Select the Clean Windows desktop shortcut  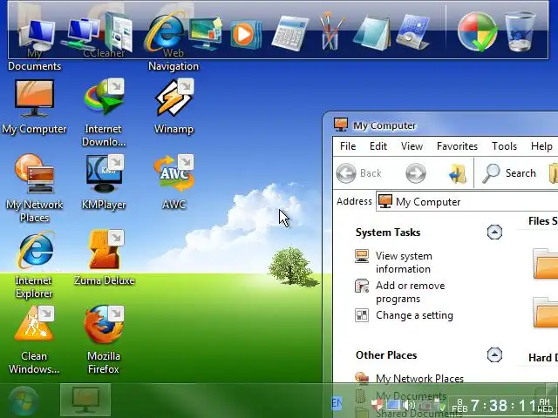[x=34, y=340]
